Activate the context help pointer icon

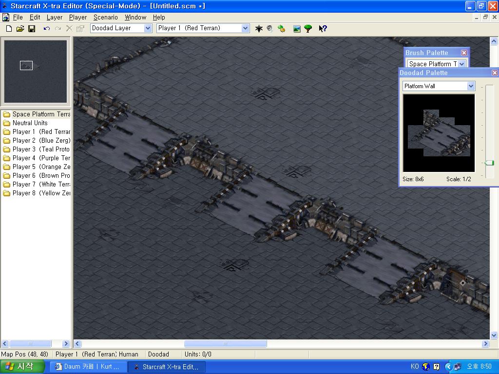(x=323, y=29)
